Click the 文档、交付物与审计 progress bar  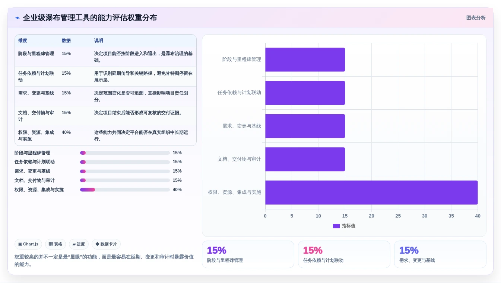125,180
